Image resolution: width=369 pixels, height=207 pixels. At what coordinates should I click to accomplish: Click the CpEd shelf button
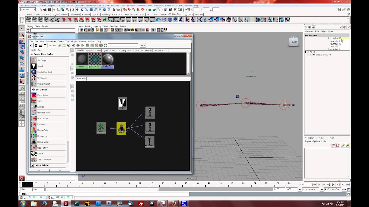pos(111,20)
